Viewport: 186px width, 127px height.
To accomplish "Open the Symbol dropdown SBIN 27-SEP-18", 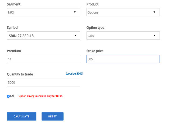I will point(43,35).
